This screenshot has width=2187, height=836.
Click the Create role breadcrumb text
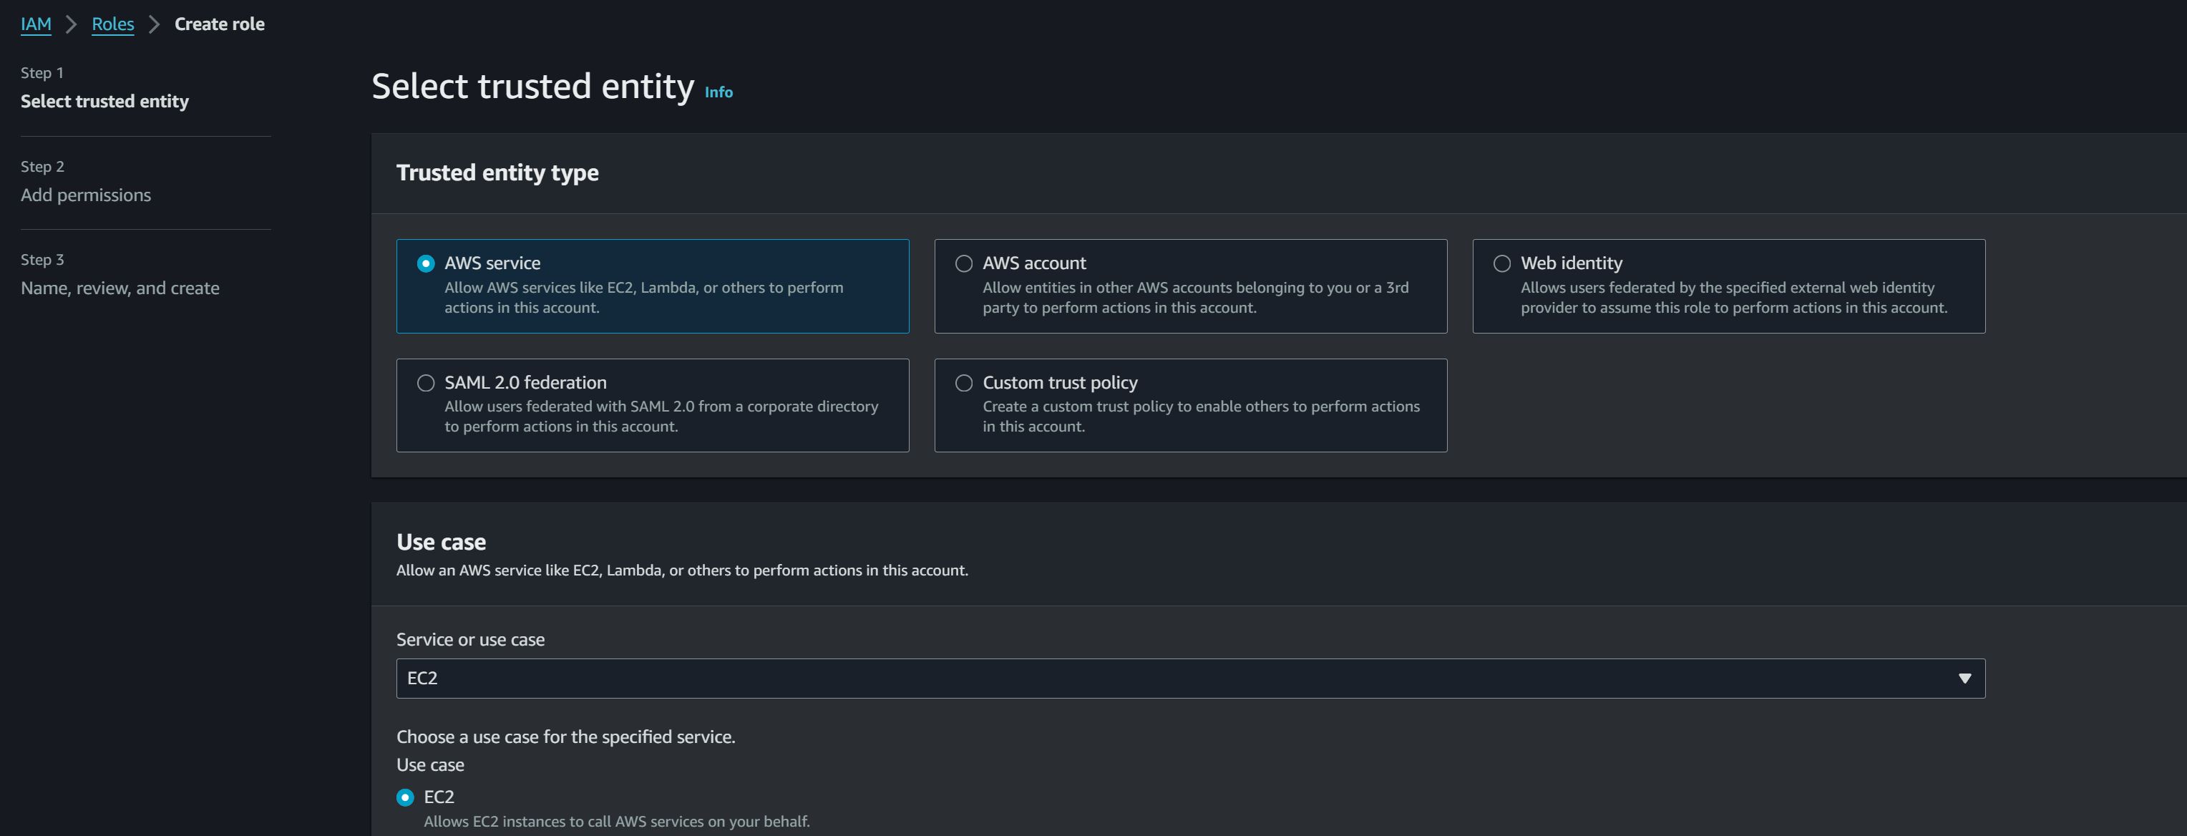pos(220,24)
